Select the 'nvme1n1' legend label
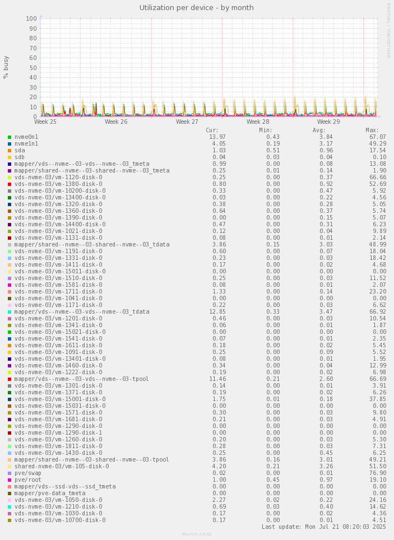This screenshot has width=394, height=540. click(x=26, y=143)
